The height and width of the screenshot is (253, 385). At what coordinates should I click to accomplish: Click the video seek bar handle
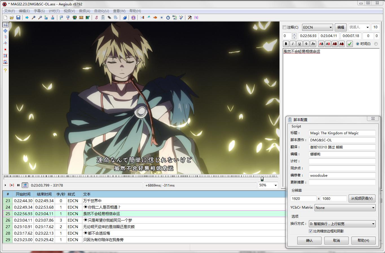click(x=262, y=179)
